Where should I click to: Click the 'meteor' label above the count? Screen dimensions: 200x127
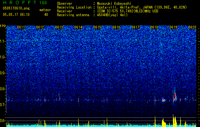click(x=45, y=10)
